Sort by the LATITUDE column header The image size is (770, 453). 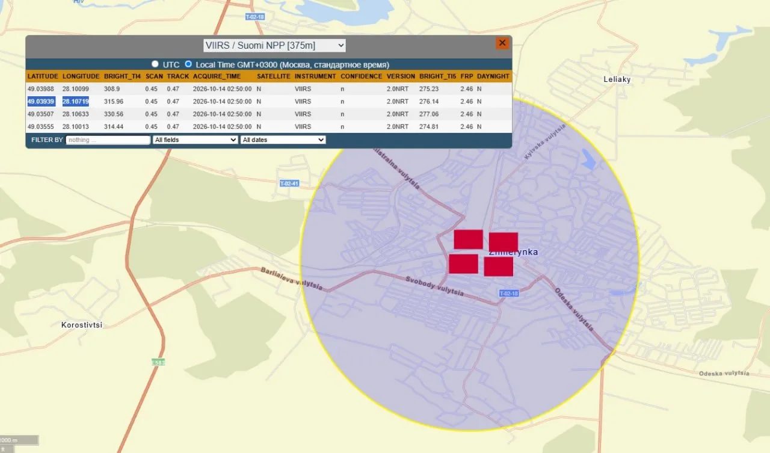click(43, 76)
